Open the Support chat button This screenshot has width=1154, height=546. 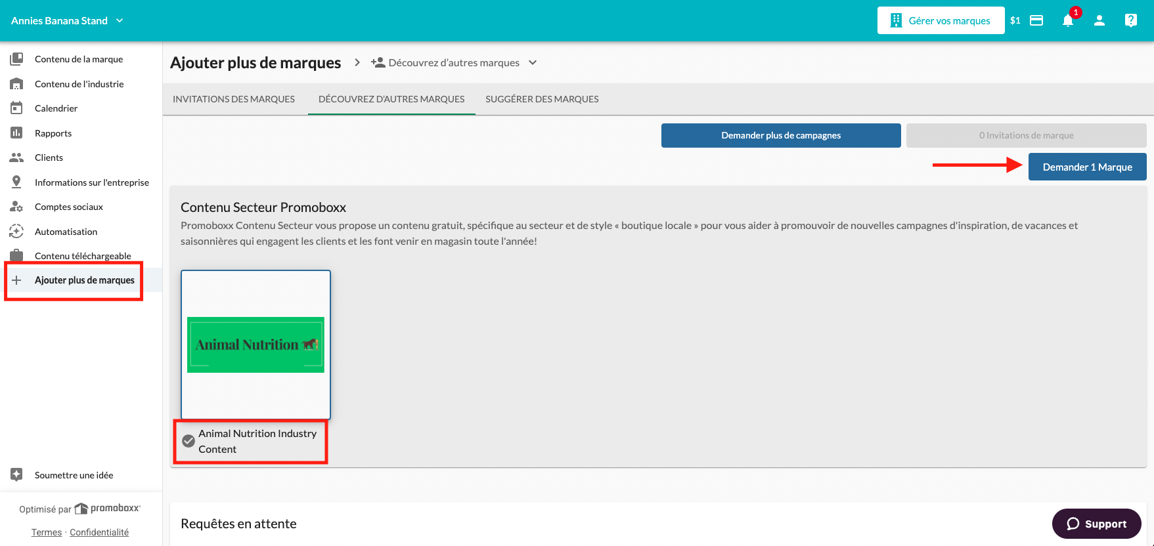pos(1096,524)
